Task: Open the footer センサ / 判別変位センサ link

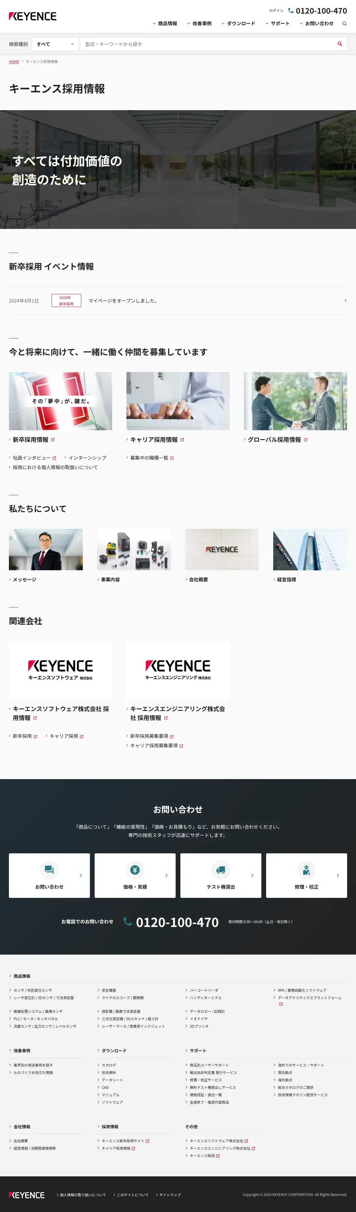Action: click(33, 991)
